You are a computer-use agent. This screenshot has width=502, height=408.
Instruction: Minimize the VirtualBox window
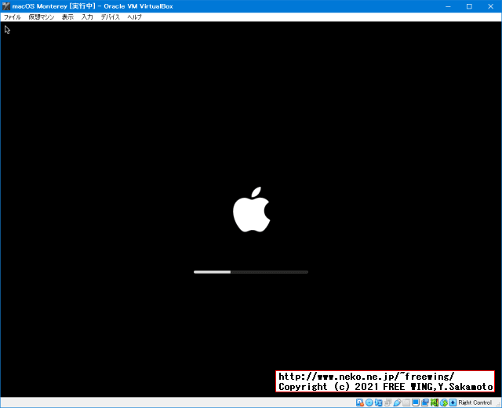448,6
